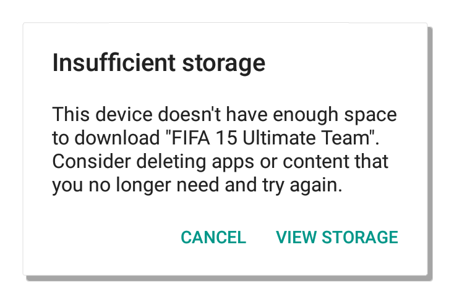Click the "you no longer need and try again" line
The image size is (449, 292).
pos(197,185)
